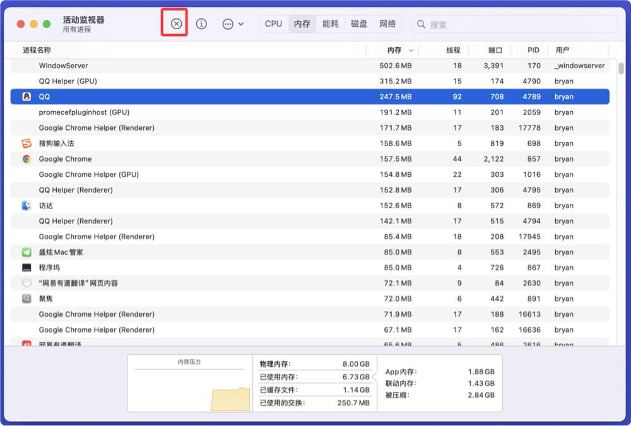This screenshot has width=631, height=426.
Task: Click the 盛炫Mac管家 app icon
Action: tap(27, 252)
